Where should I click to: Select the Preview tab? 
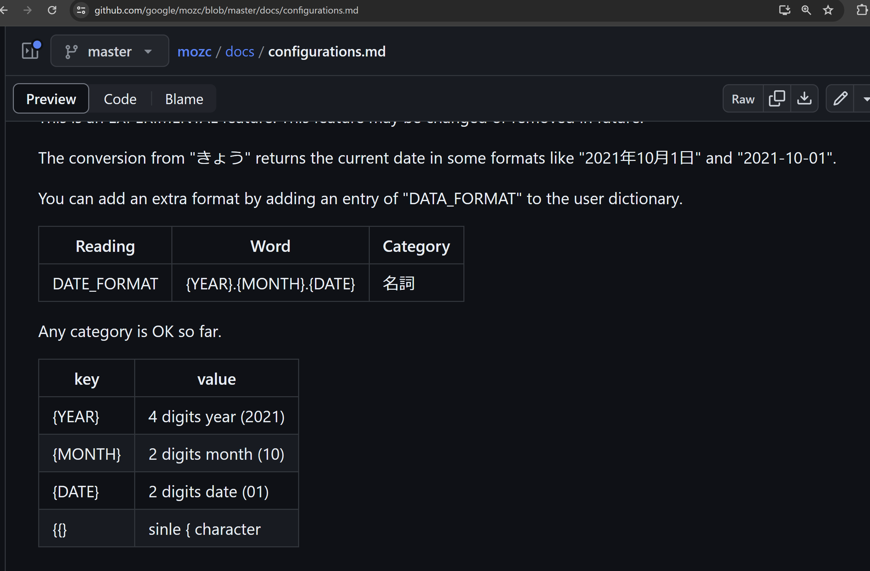51,99
